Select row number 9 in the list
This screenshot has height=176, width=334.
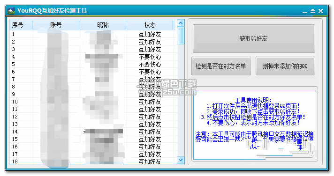pyautogui.click(x=93, y=94)
